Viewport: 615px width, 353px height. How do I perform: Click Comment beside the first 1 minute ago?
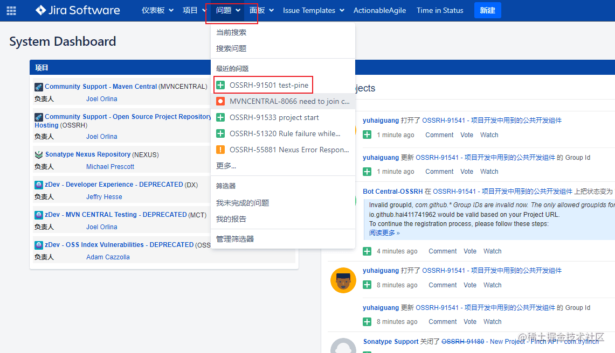[439, 135]
